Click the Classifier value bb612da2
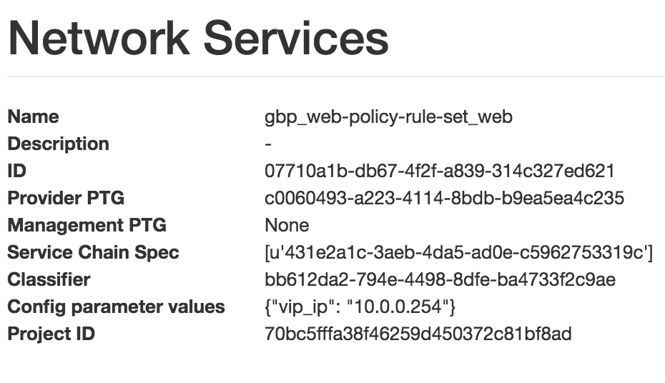The width and height of the screenshot is (665, 383). click(x=440, y=279)
